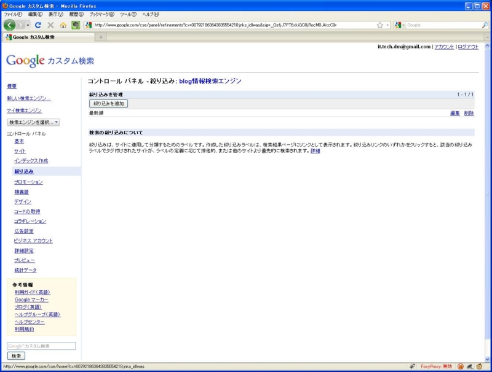Click the site favicon in the URL bar

89,25
